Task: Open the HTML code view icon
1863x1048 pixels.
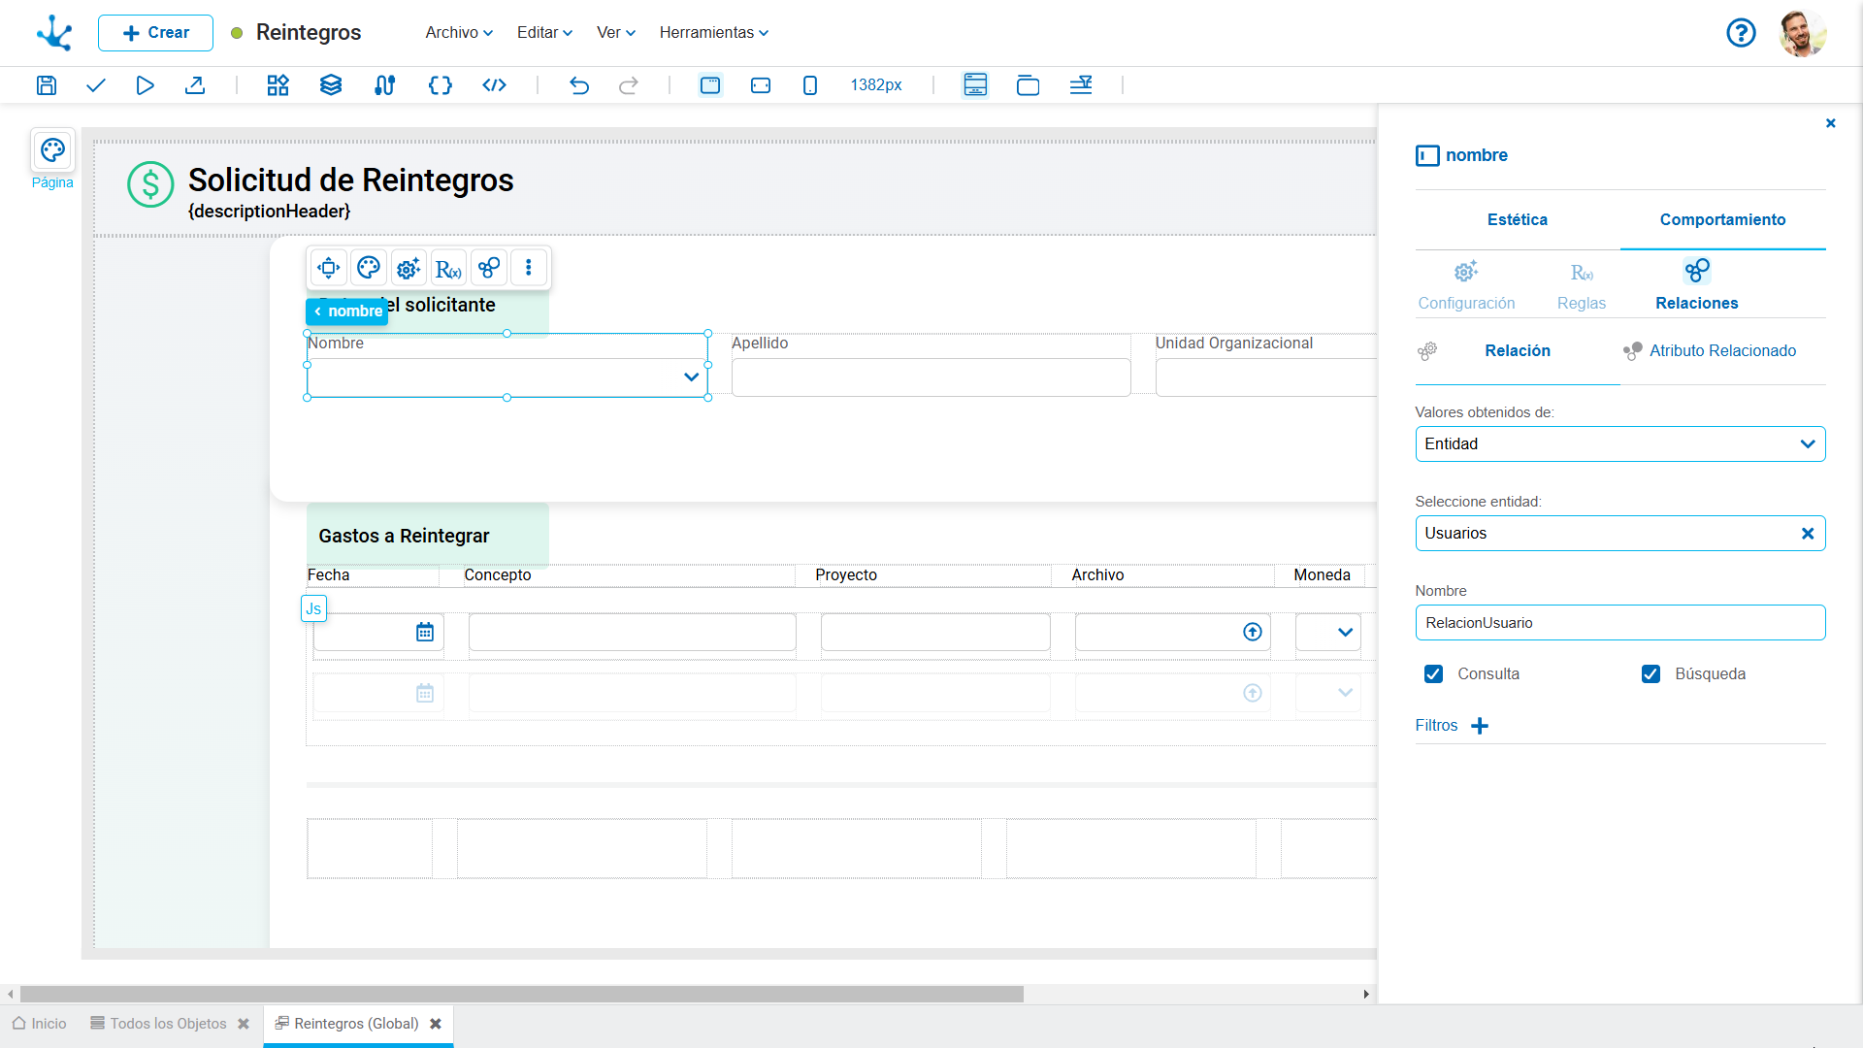Action: [495, 85]
